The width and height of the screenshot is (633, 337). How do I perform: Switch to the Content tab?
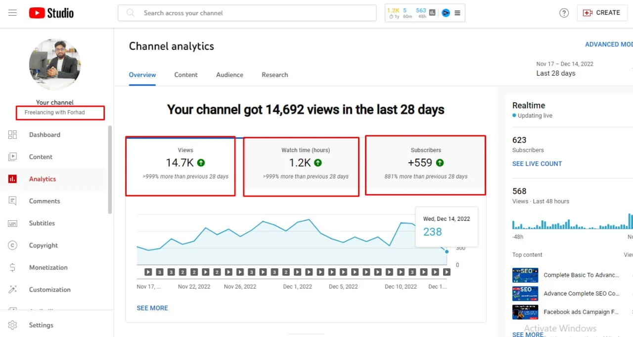tap(186, 75)
